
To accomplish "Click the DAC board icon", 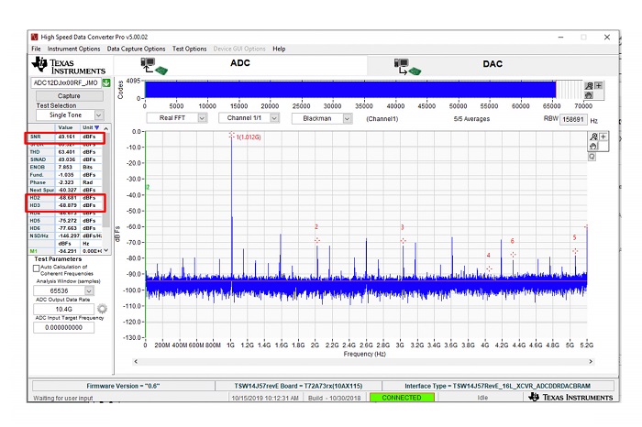I will (407, 67).
